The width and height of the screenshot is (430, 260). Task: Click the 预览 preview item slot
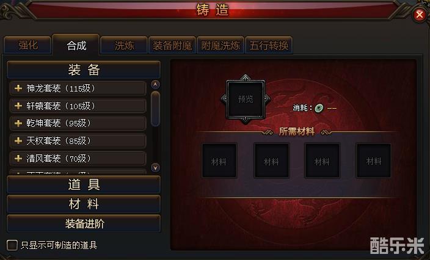[246, 99]
